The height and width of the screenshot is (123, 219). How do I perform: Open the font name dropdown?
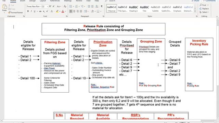click(x=41, y=6)
